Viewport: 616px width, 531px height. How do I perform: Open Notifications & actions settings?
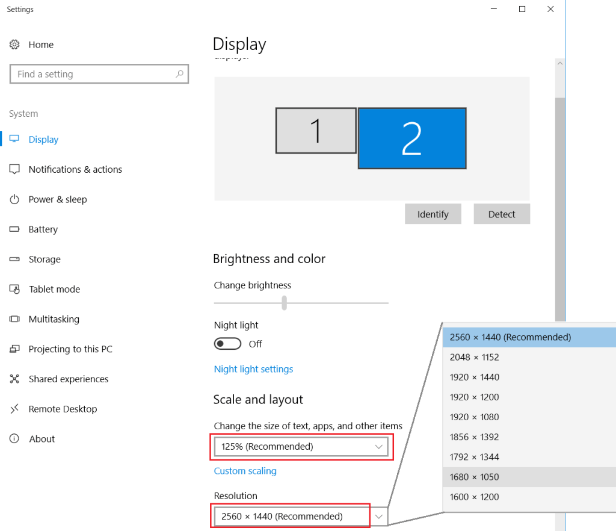click(x=75, y=169)
